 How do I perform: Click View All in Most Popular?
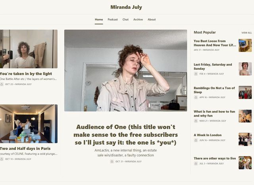pos(246,33)
